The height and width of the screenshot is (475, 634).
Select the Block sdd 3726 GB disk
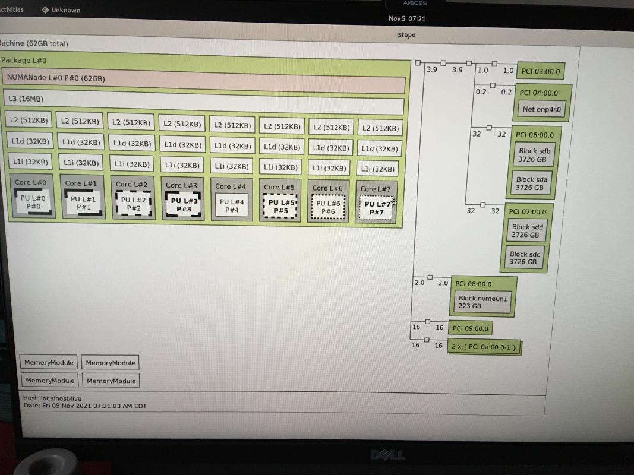(x=527, y=231)
